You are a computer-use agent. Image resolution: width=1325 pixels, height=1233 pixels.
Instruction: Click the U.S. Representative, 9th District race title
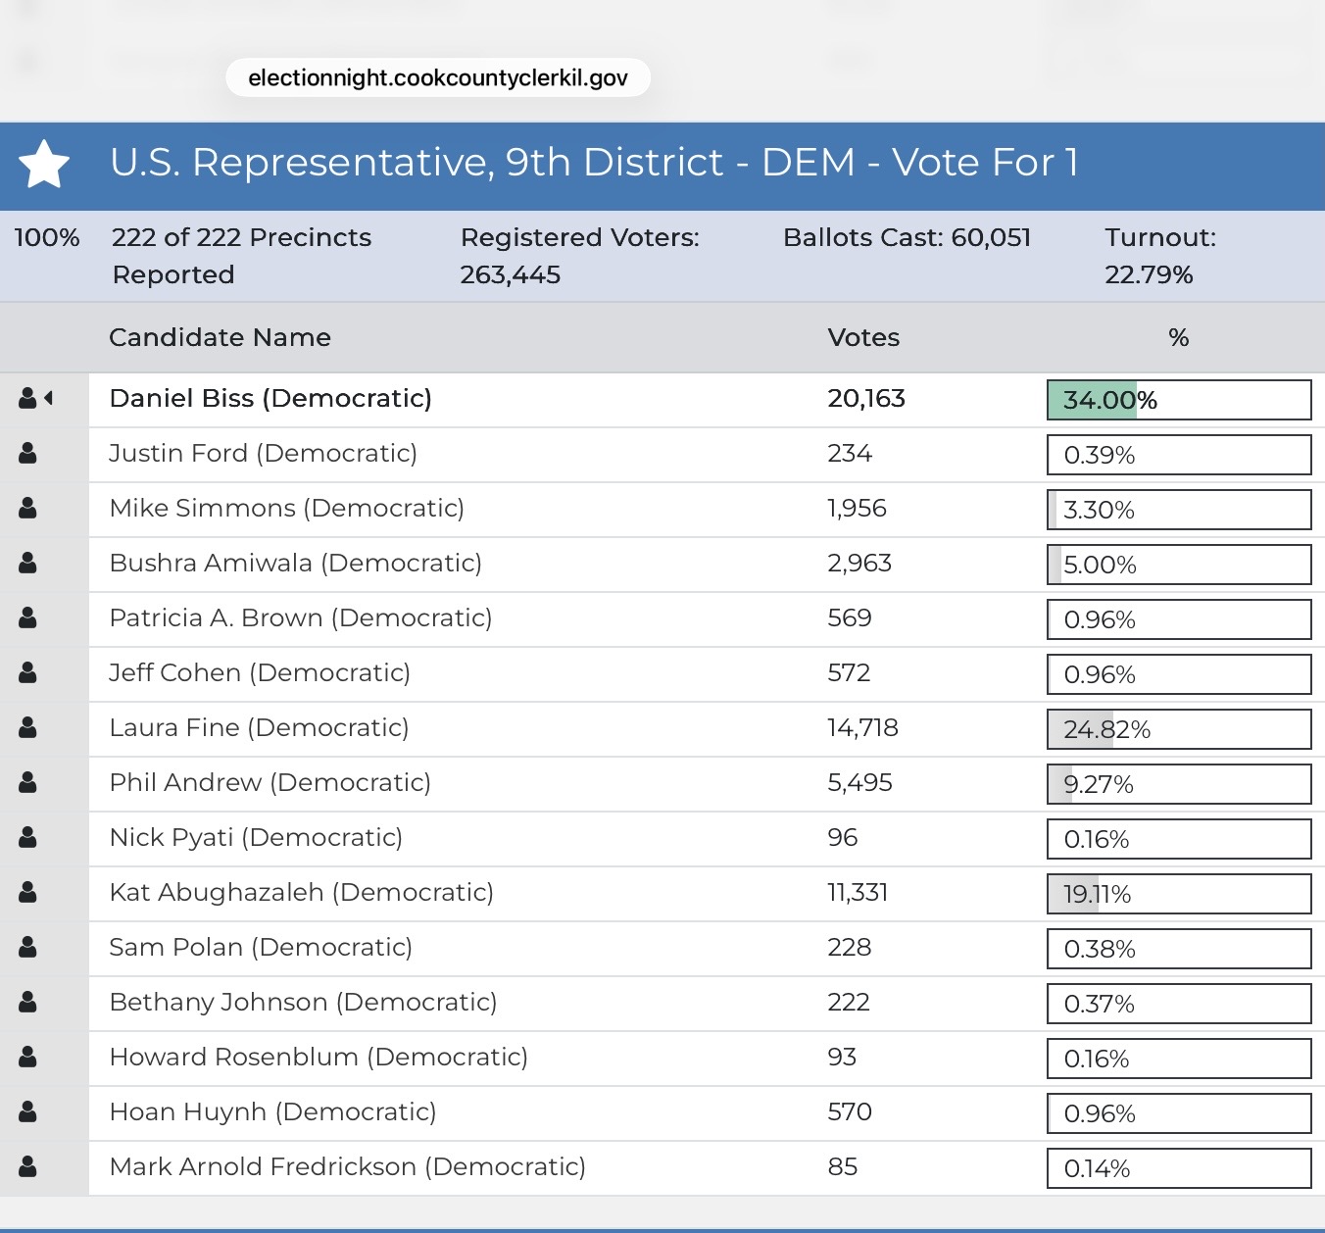tap(594, 163)
